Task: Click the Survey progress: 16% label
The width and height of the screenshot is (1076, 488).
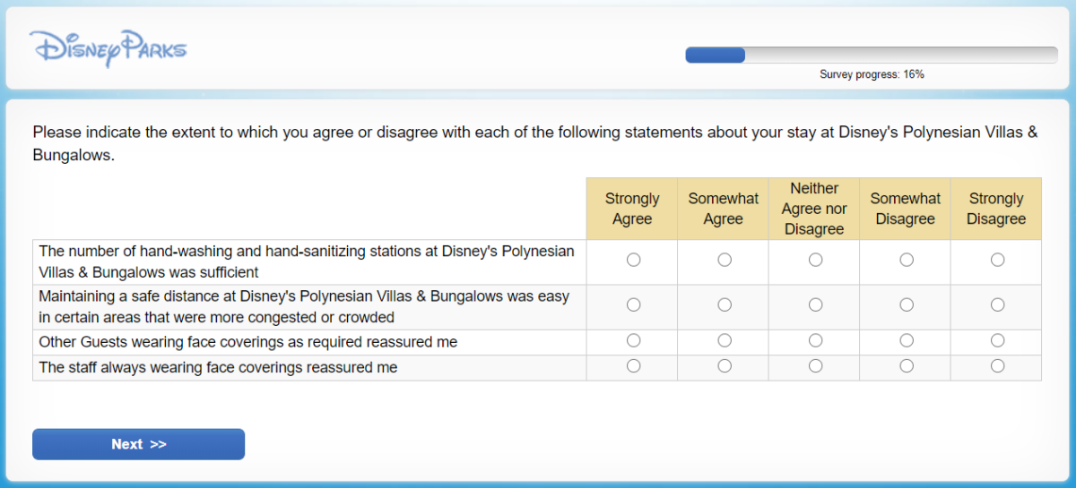Action: click(x=872, y=75)
